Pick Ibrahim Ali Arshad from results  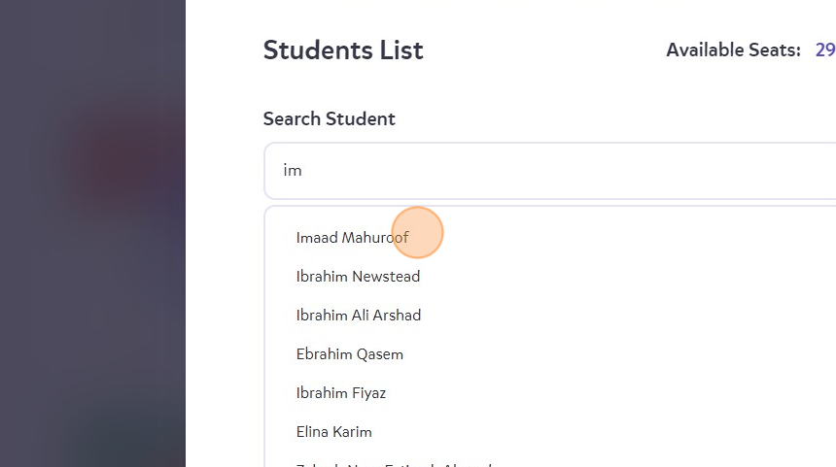358,316
